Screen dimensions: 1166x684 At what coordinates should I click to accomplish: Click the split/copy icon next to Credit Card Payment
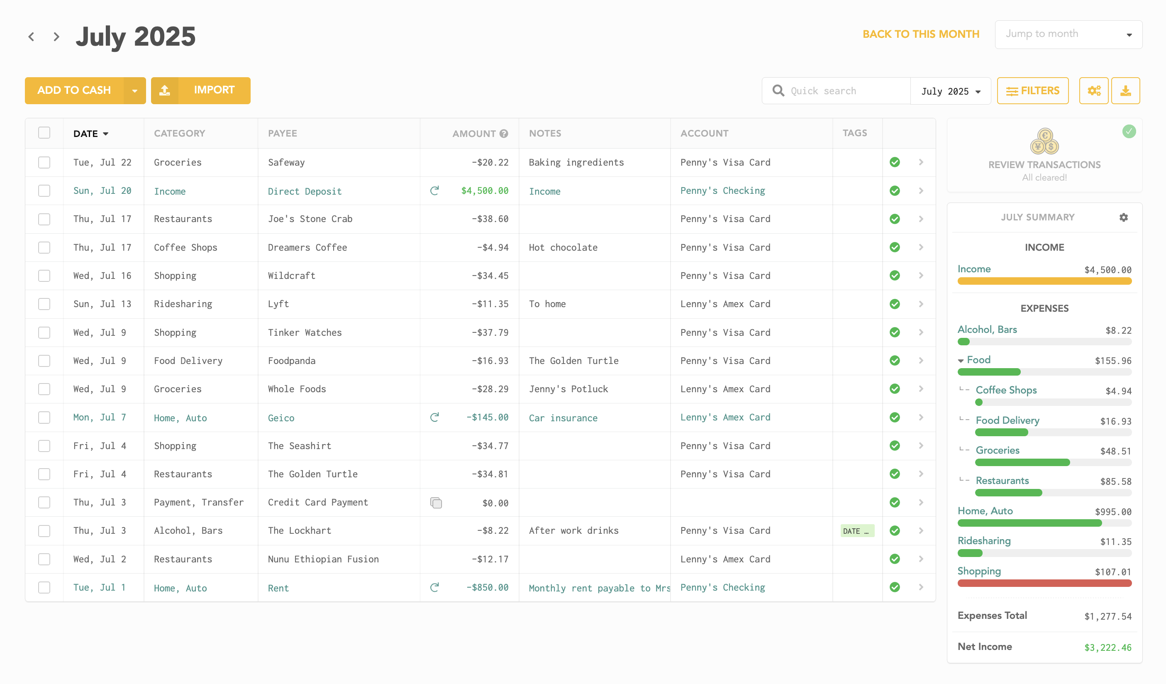pos(435,502)
